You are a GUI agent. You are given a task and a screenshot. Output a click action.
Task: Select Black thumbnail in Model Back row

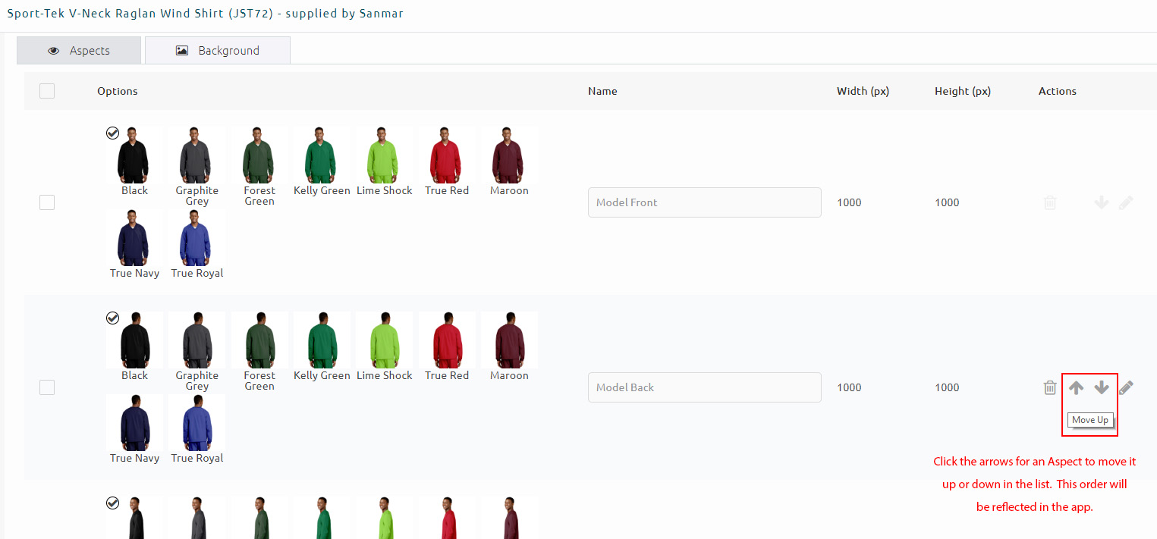[134, 340]
